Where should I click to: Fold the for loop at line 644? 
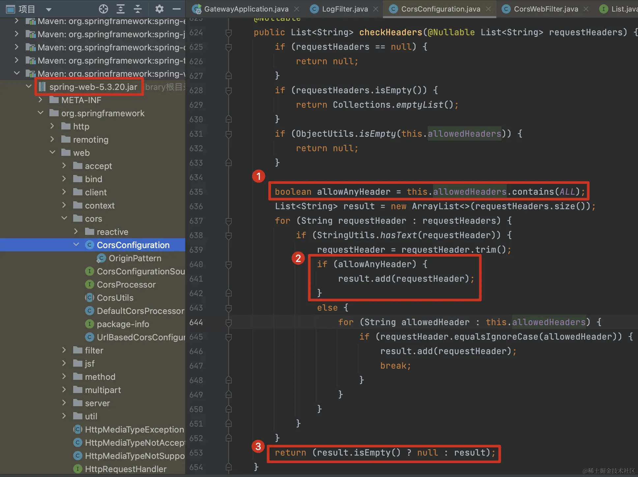click(228, 323)
